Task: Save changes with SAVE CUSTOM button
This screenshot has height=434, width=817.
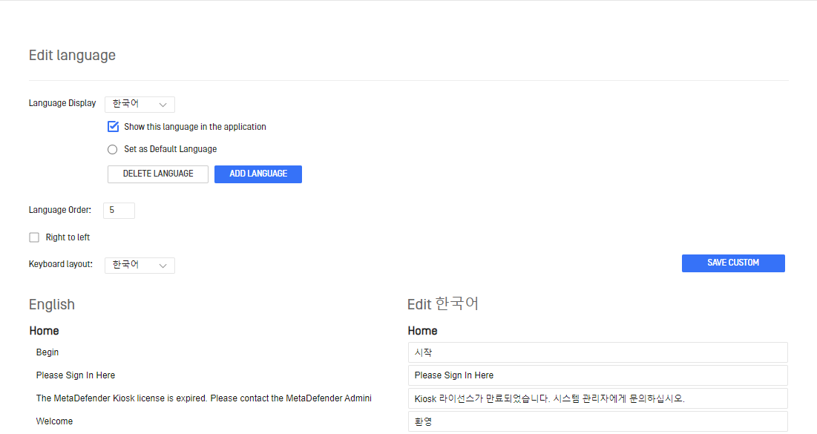Action: coord(733,263)
